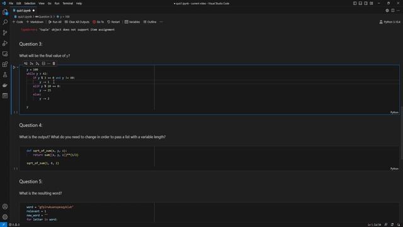Open the Accounts menu icon
This screenshot has height=227, width=403.
tap(5, 206)
